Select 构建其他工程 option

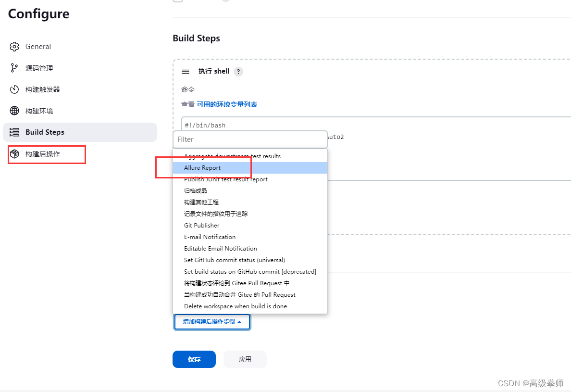pyautogui.click(x=250, y=202)
